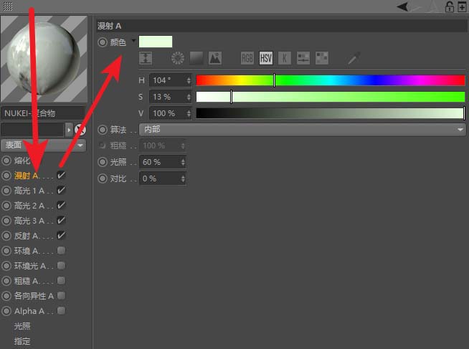Uncheck the 高光 1 A checkbox
This screenshot has width=469, height=349.
(x=62, y=190)
